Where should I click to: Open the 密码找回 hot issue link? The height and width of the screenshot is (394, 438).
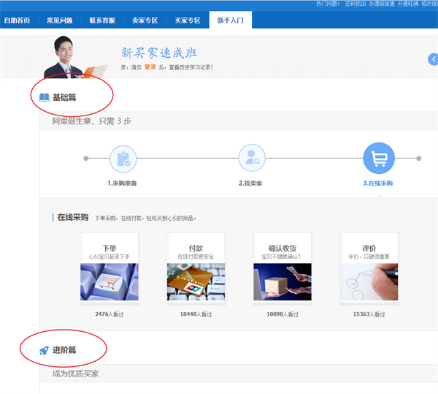click(356, 4)
